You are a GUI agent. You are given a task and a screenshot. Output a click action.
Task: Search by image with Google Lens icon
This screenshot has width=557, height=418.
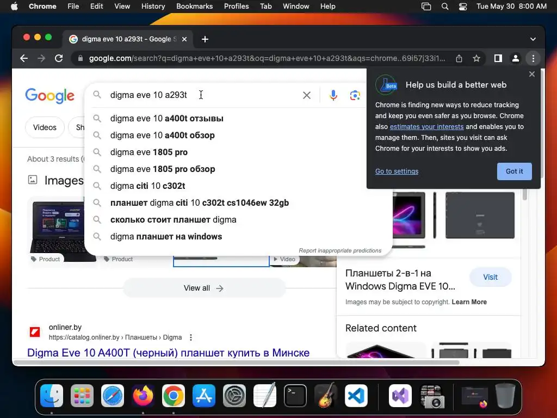355,95
